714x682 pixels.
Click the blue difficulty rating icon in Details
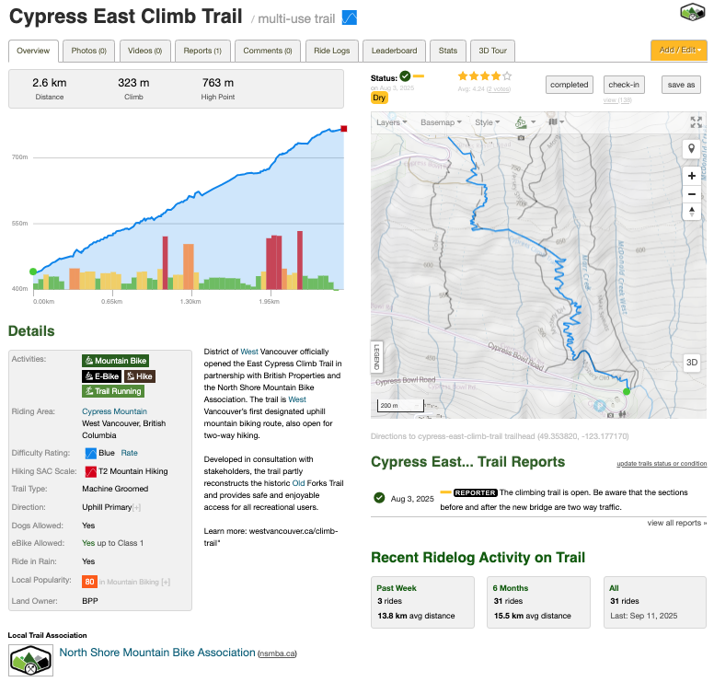pos(90,454)
